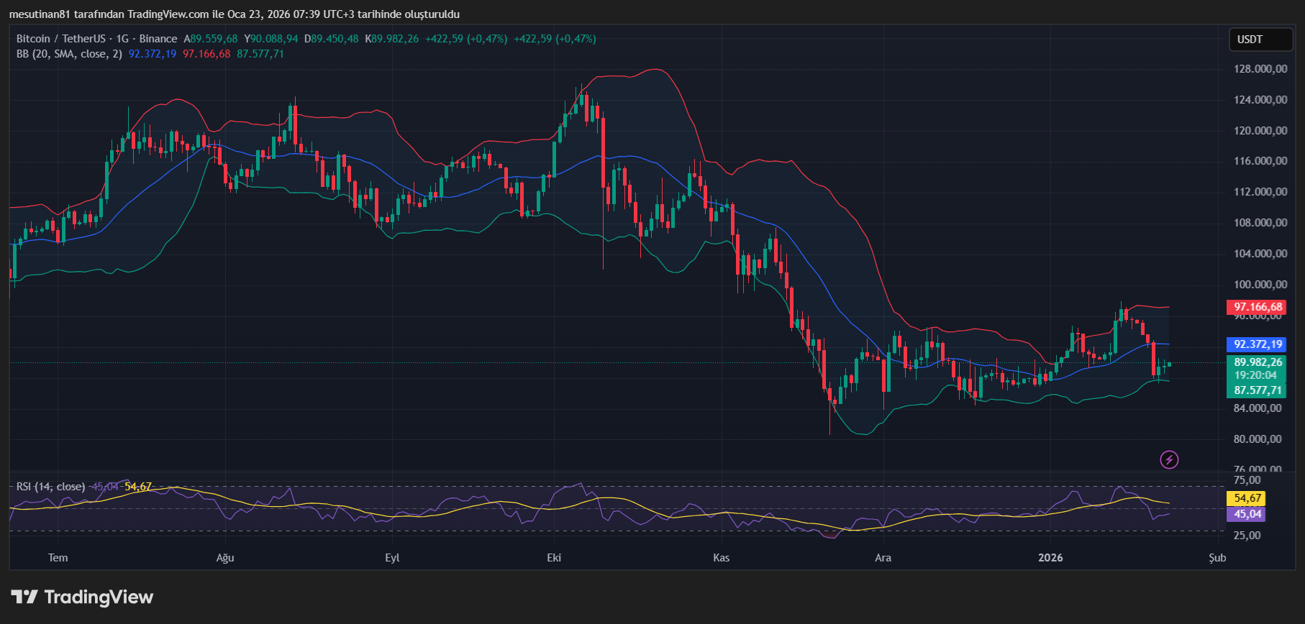The width and height of the screenshot is (1305, 624).
Task: Click the green 89.982,26 current price label
Action: (x=1258, y=362)
